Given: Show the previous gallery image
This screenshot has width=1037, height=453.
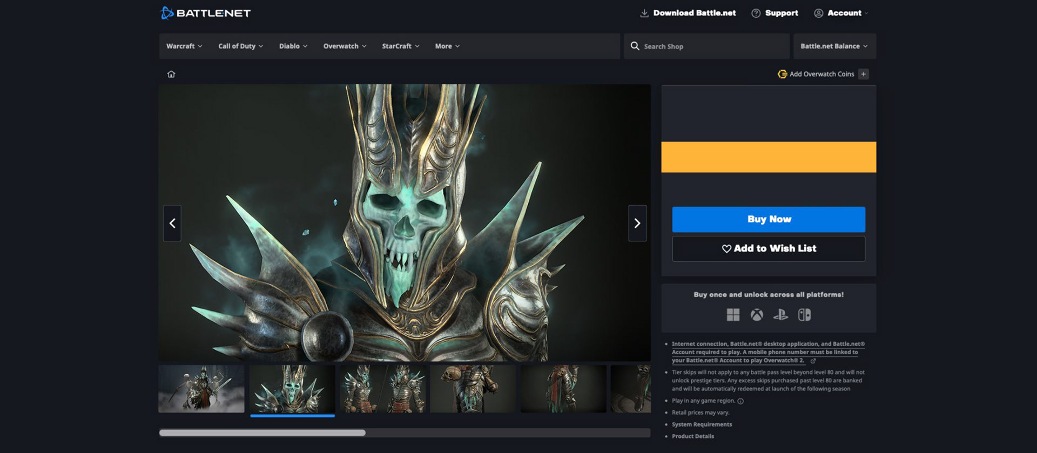Looking at the screenshot, I should pyautogui.click(x=172, y=223).
